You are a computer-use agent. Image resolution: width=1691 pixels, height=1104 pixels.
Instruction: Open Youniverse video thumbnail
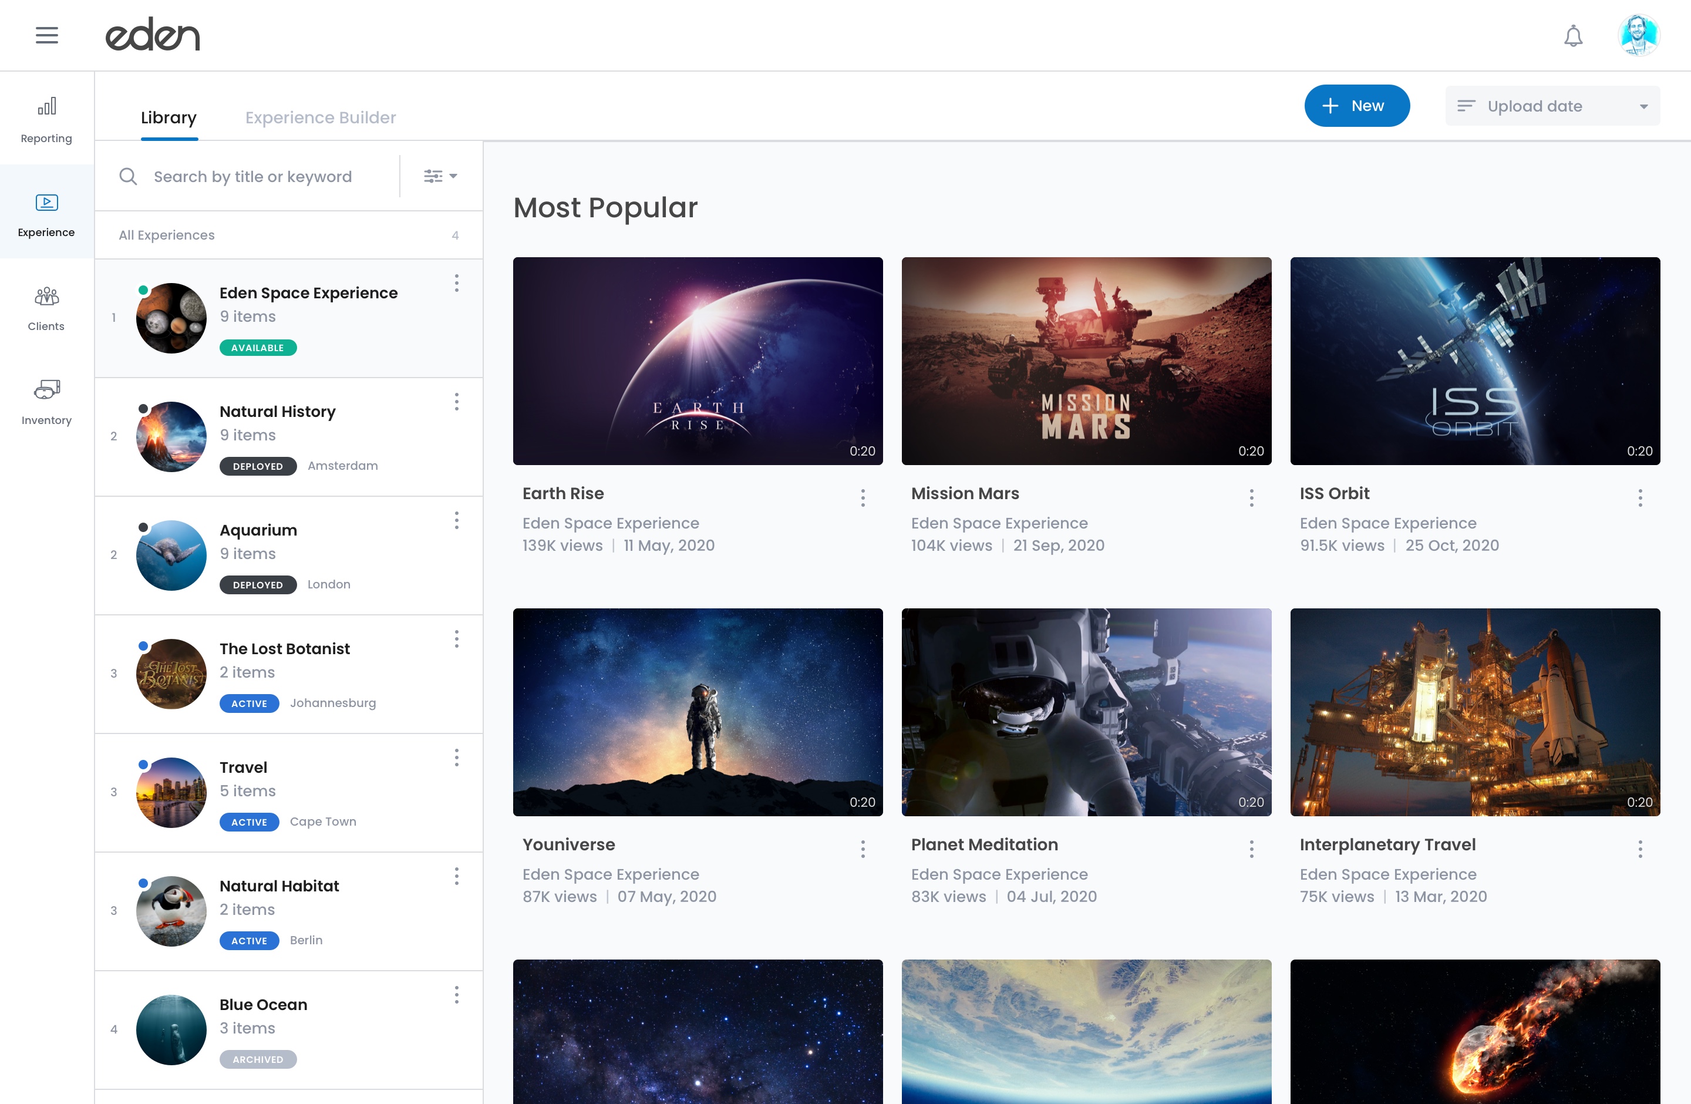pos(698,712)
